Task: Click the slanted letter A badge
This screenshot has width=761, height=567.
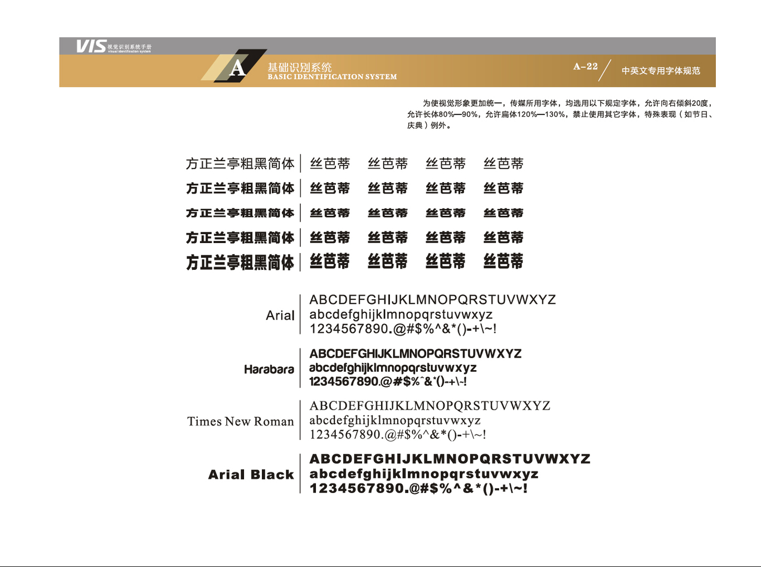Action: click(234, 66)
